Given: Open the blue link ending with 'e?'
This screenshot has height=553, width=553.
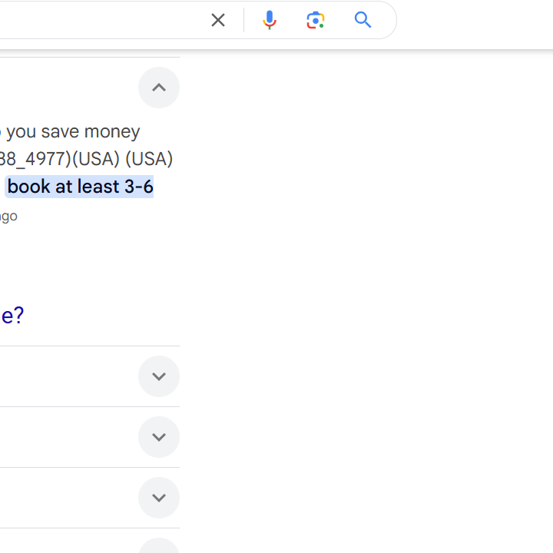Looking at the screenshot, I should (x=12, y=316).
